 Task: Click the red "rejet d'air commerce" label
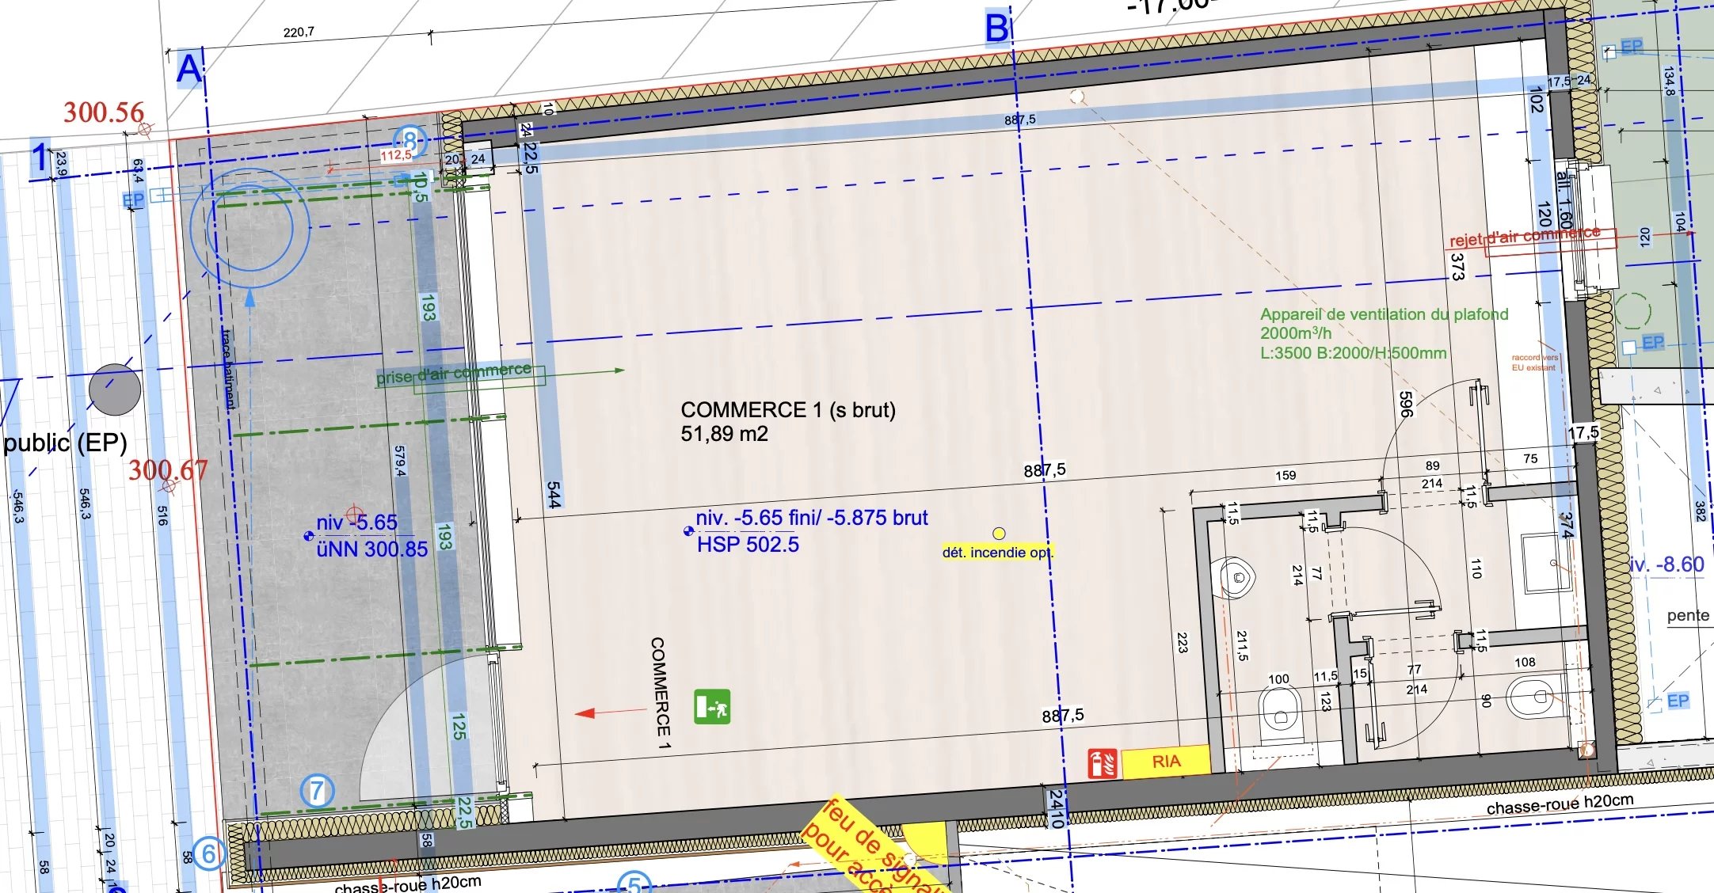(x=1524, y=237)
